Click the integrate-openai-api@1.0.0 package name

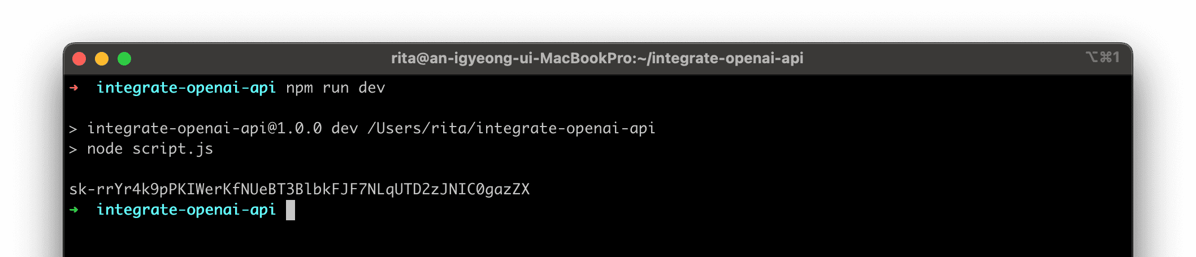(204, 129)
